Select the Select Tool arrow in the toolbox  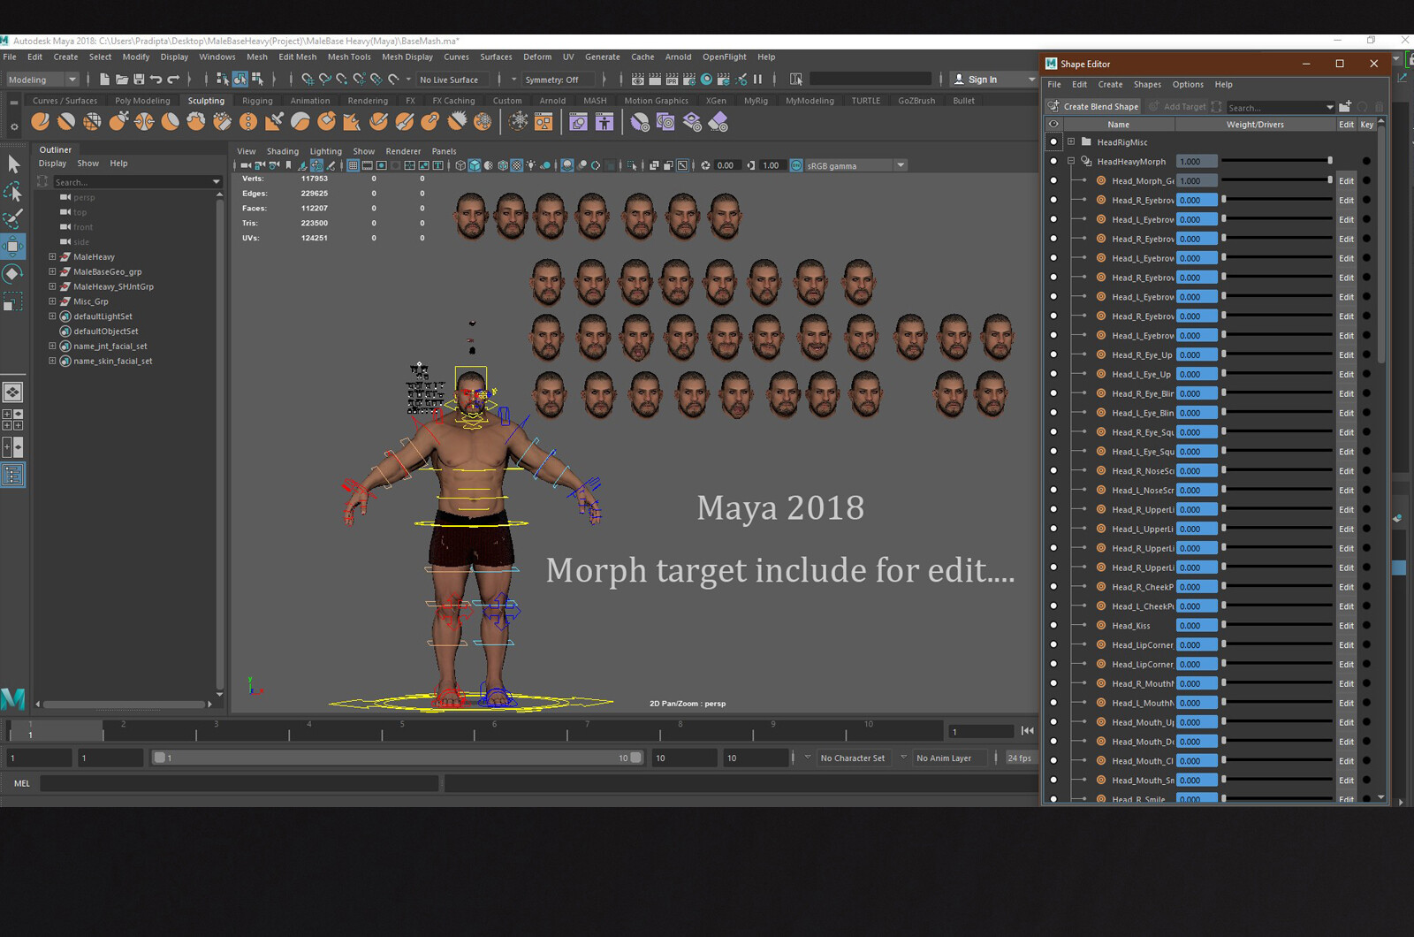pos(13,166)
